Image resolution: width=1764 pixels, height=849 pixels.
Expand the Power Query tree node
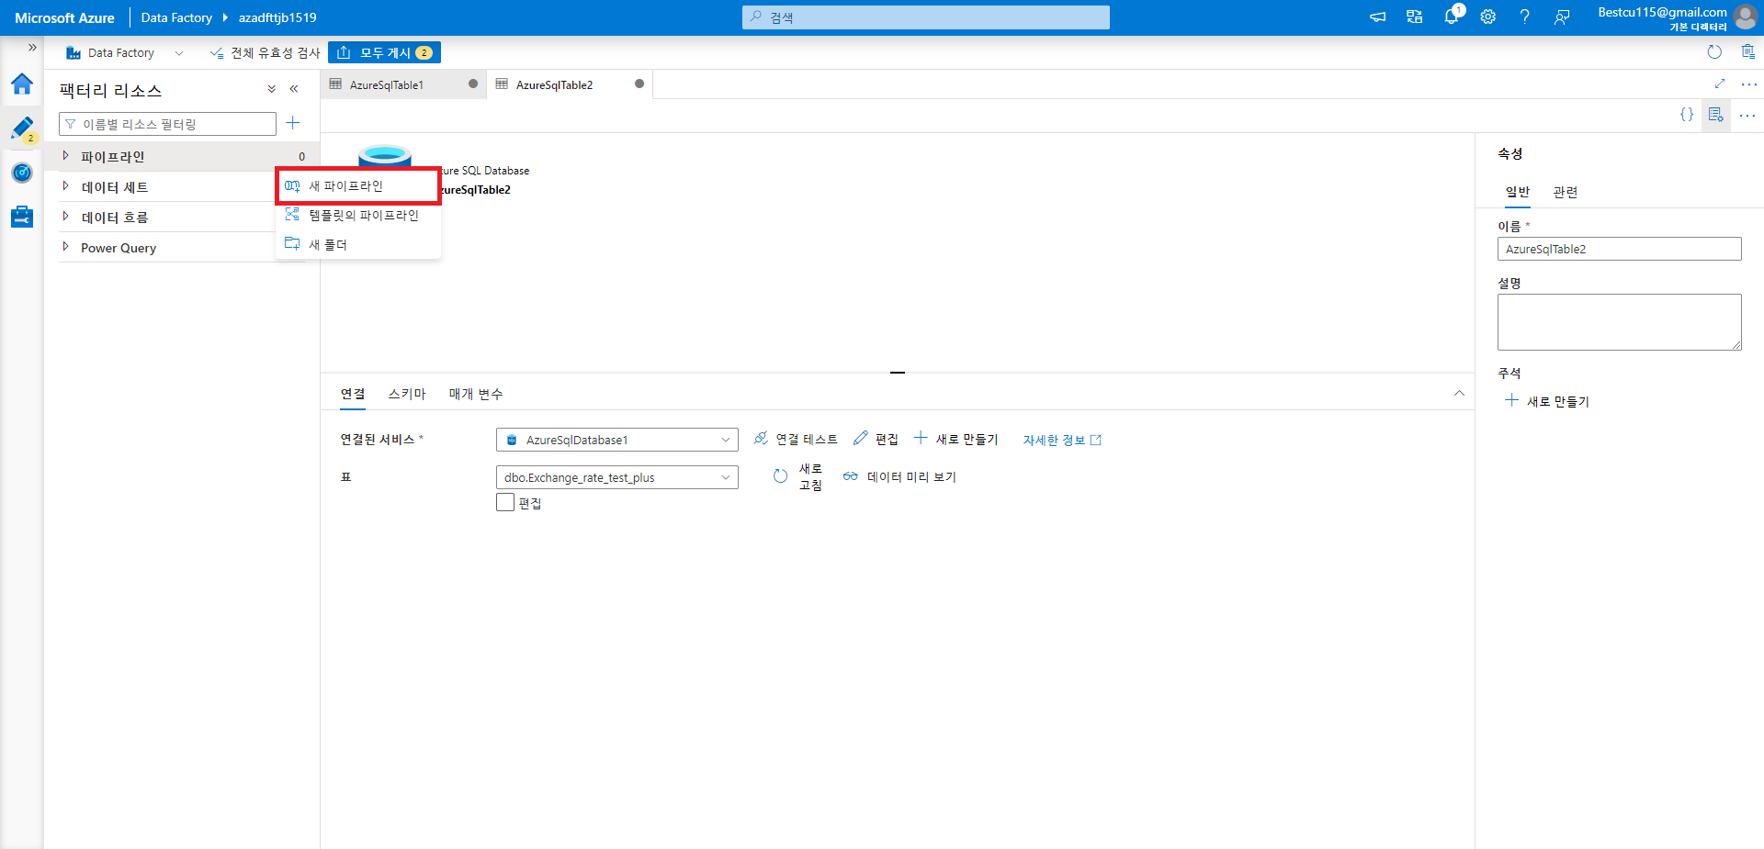pyautogui.click(x=65, y=247)
